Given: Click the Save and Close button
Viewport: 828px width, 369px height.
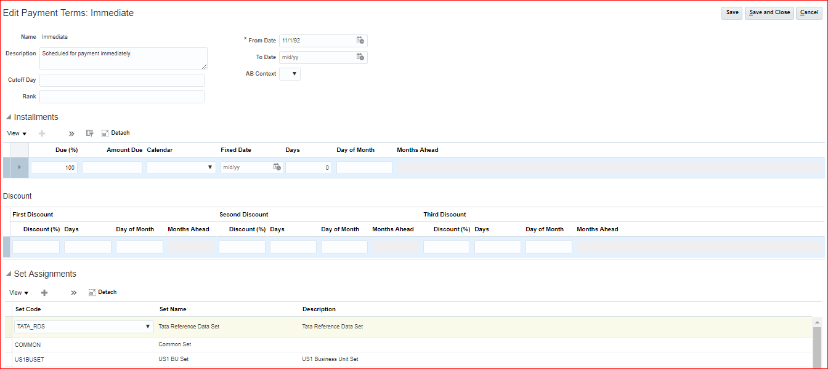Looking at the screenshot, I should point(769,13).
